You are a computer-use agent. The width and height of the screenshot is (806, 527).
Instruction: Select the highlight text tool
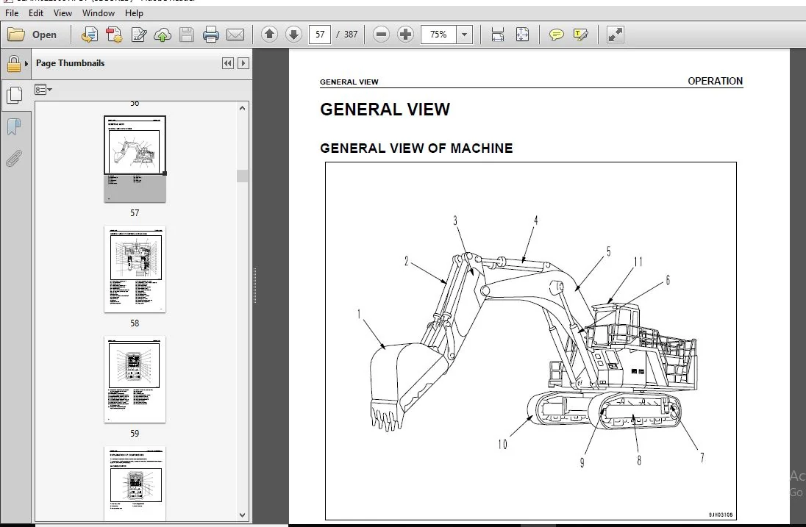click(581, 35)
